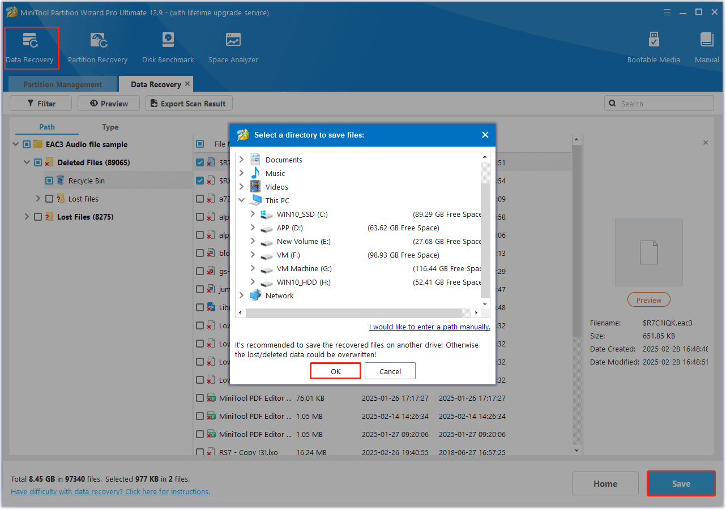726x510 pixels.
Task: Switch to the Partition Management tab
Action: [62, 84]
